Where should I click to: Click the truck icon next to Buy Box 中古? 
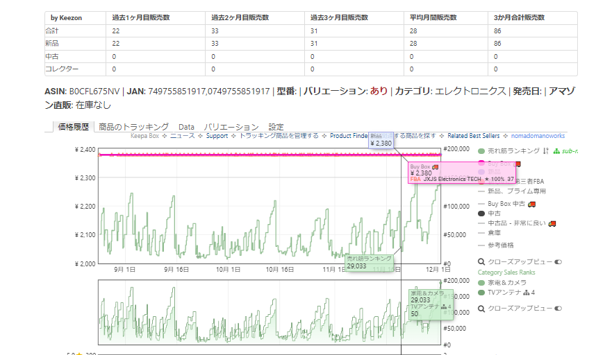click(532, 204)
